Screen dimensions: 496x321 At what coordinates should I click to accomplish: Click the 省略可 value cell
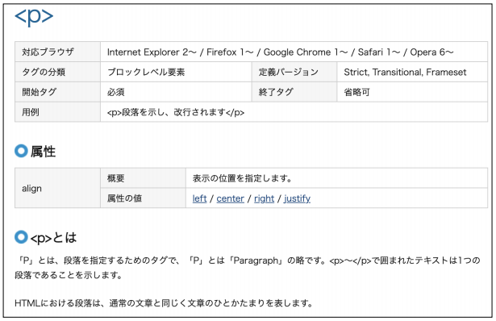pos(412,92)
